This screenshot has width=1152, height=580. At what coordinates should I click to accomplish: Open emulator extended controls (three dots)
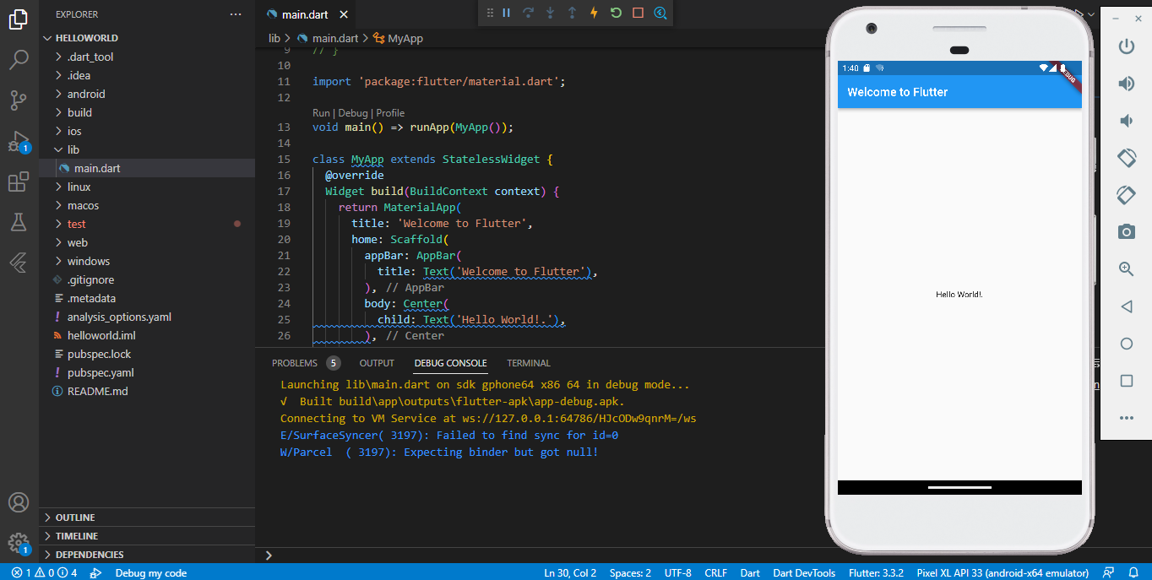pos(1126,418)
